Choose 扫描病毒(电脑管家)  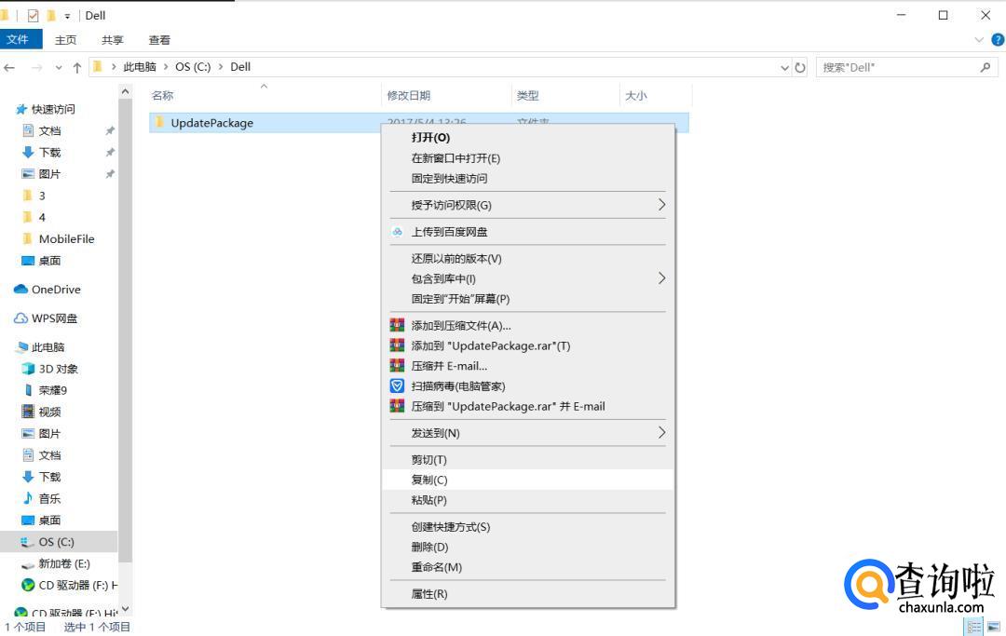pyautogui.click(x=528, y=386)
